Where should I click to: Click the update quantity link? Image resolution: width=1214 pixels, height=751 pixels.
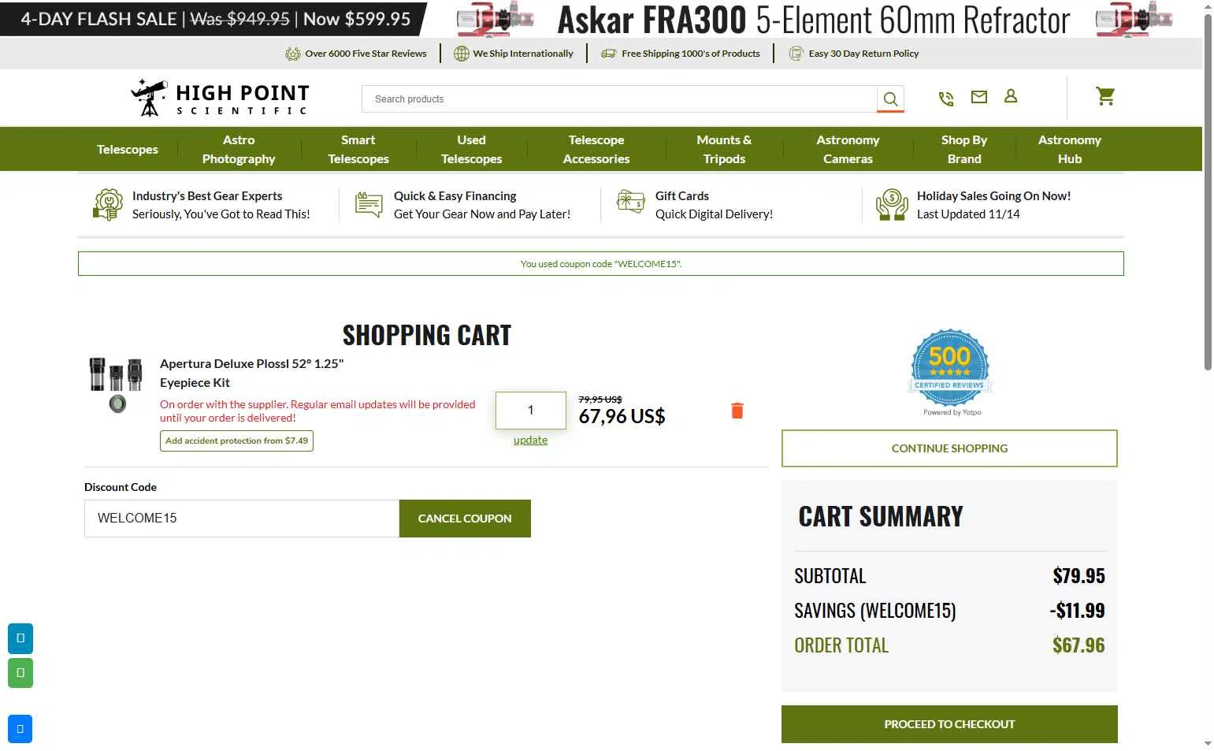(530, 440)
